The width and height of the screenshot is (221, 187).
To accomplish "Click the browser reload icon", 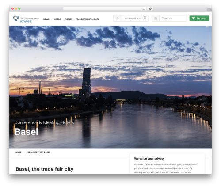I will [x=144, y=8].
